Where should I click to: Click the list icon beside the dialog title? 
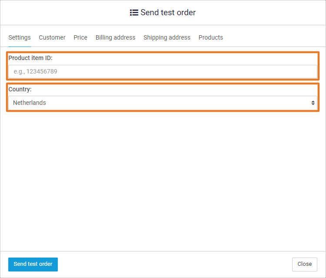point(134,13)
